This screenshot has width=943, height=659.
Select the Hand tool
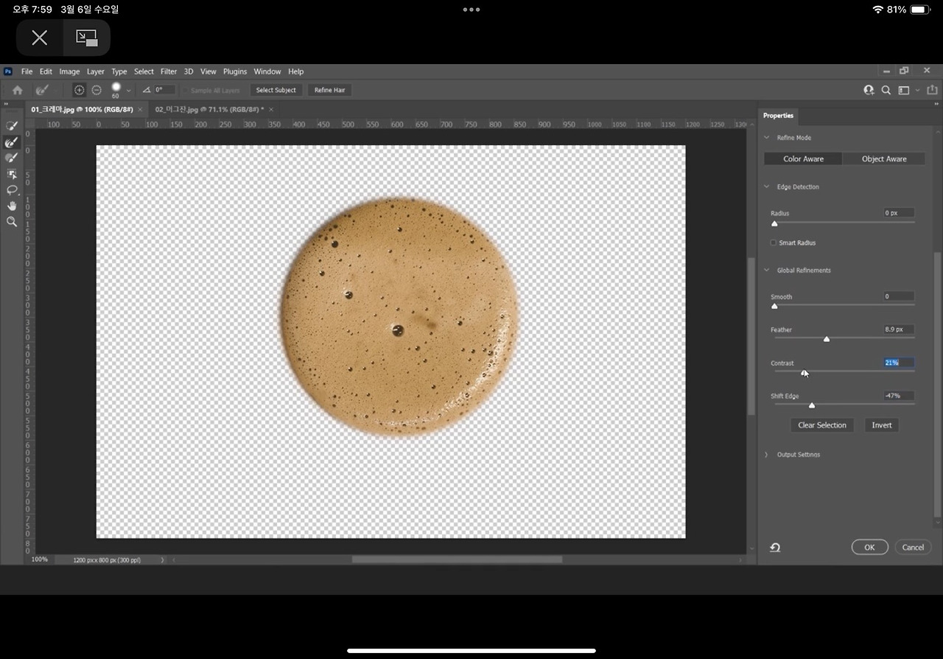[12, 206]
